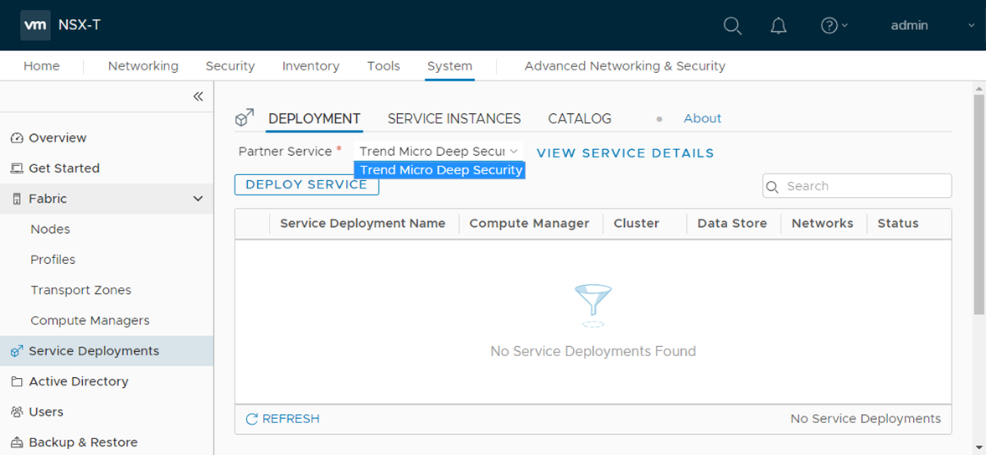Open the notifications bell icon
This screenshot has height=455, width=986.
click(778, 26)
